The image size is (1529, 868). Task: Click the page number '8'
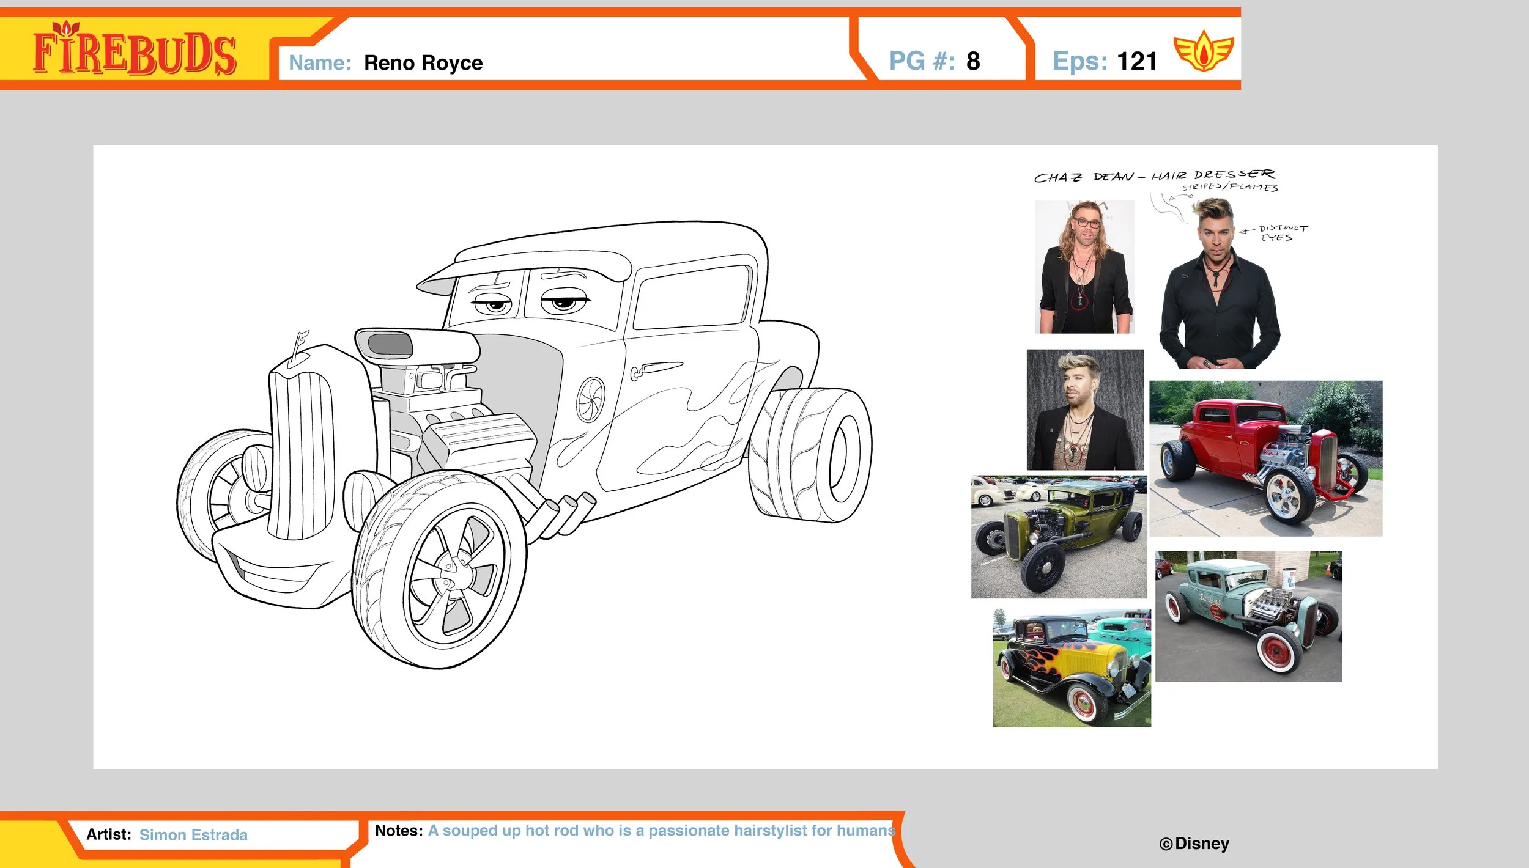point(973,61)
